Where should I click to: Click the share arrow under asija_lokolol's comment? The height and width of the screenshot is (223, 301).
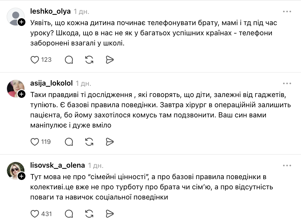pos(109,142)
